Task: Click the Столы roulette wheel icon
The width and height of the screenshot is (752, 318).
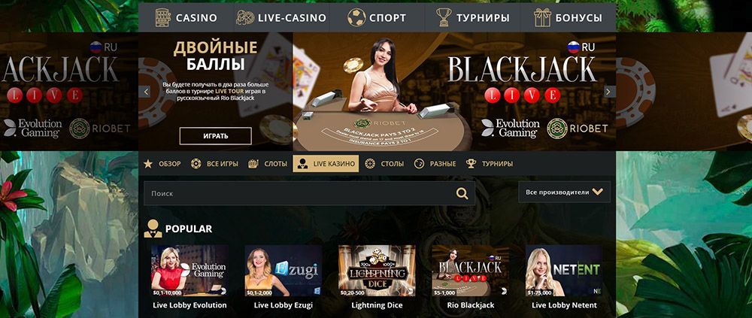Action: [370, 164]
